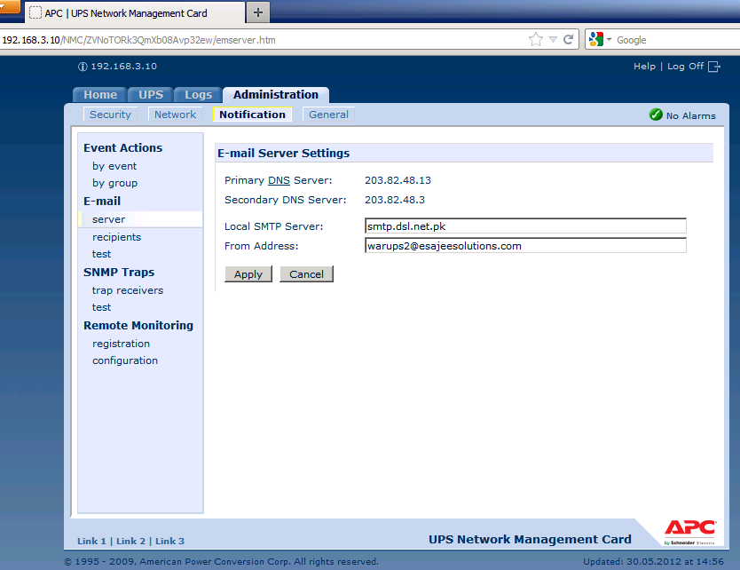The image size is (740, 570).
Task: Click the page favicon on the browser tab
Action: click(x=35, y=12)
